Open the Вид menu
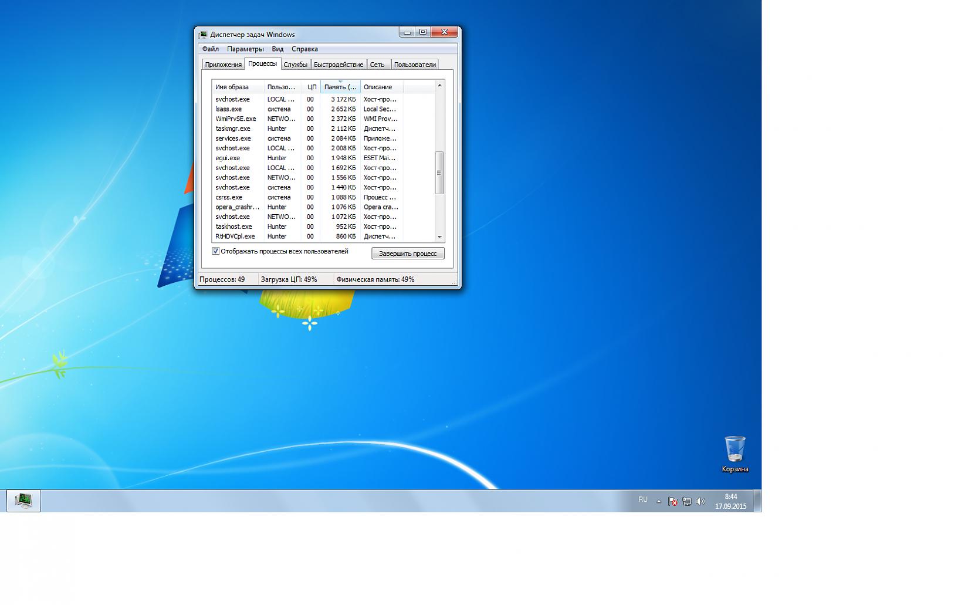The image size is (968, 605). click(277, 49)
